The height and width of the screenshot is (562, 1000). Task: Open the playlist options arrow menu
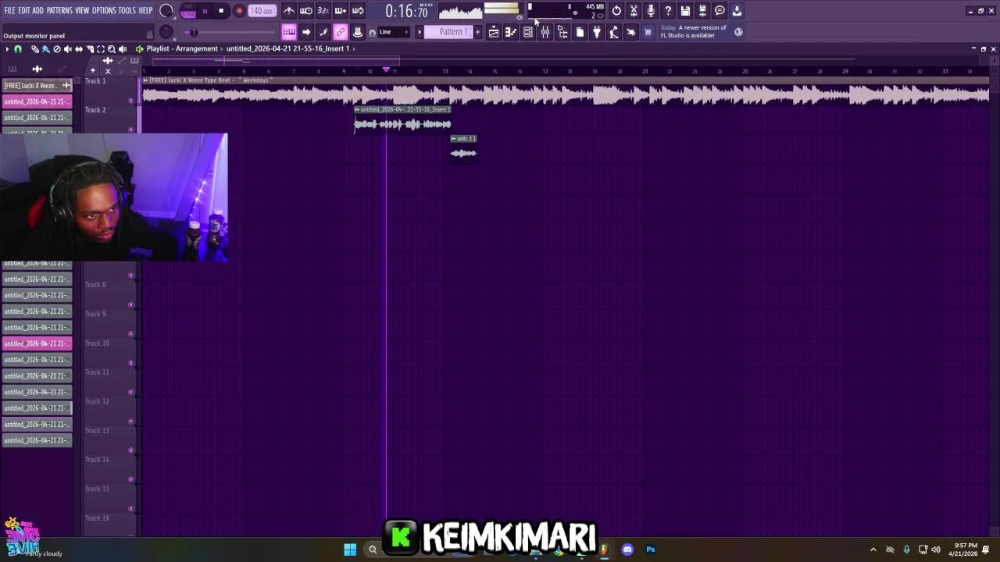pos(7,48)
